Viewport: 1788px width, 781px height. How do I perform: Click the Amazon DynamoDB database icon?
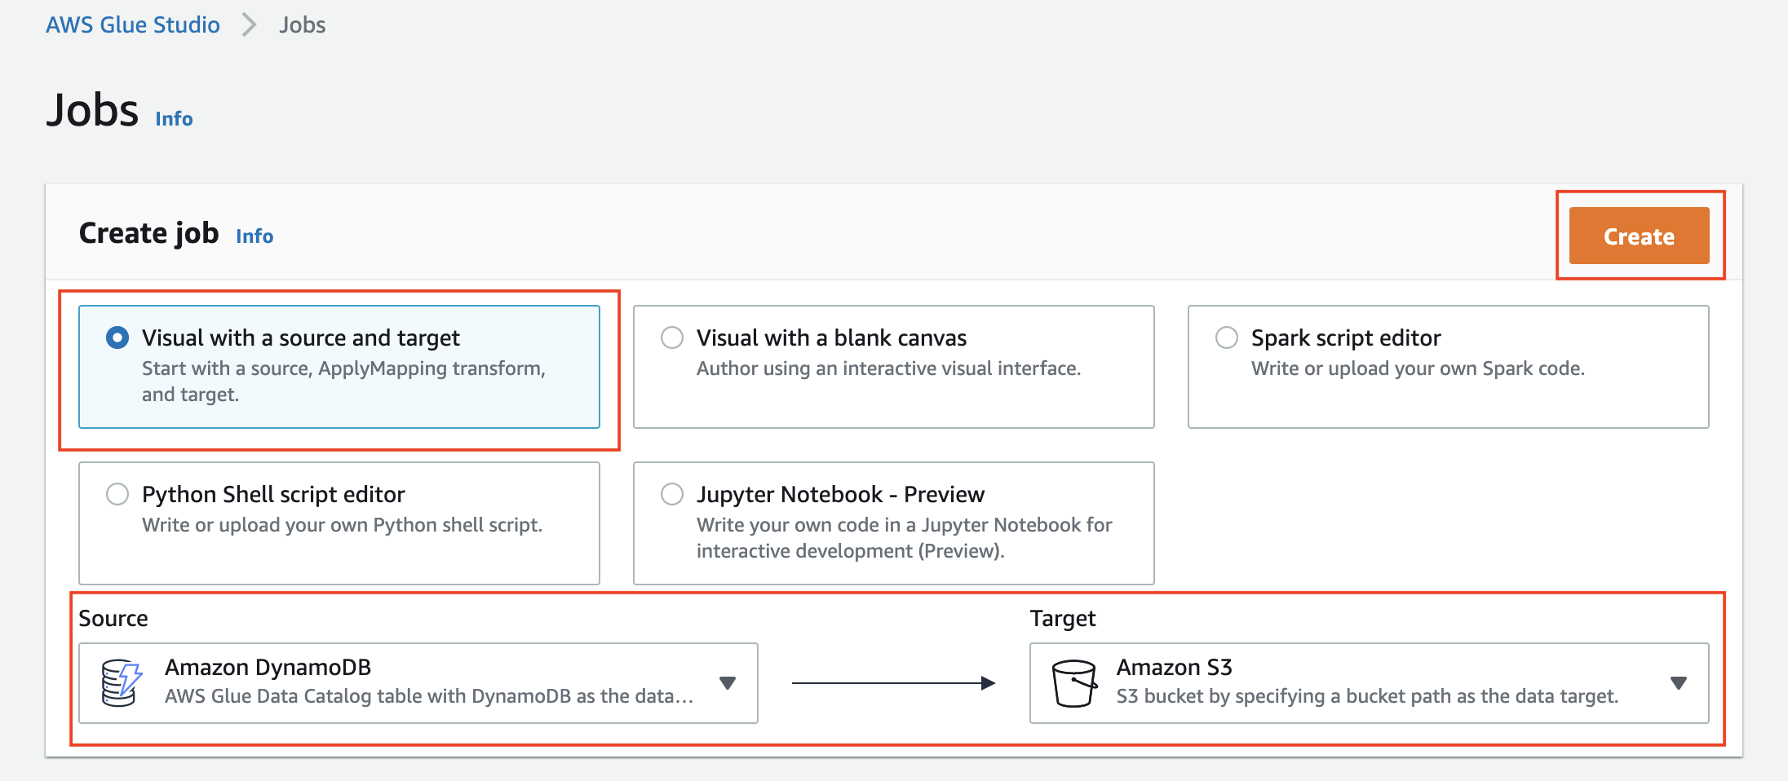pos(122,682)
